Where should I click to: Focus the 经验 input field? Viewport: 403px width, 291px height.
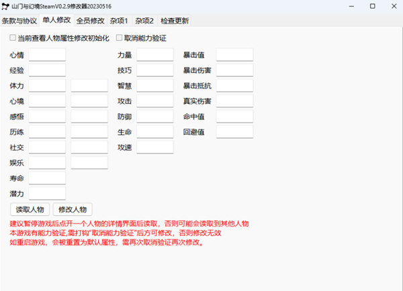47,70
